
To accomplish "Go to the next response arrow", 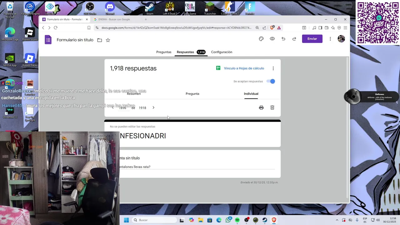I will click(x=153, y=107).
